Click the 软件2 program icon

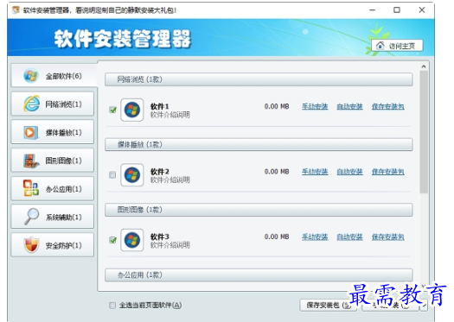pos(132,175)
